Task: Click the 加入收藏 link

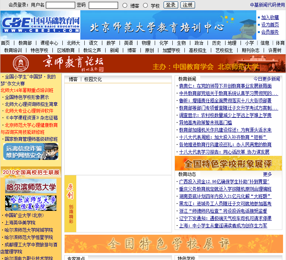Action: point(270,17)
